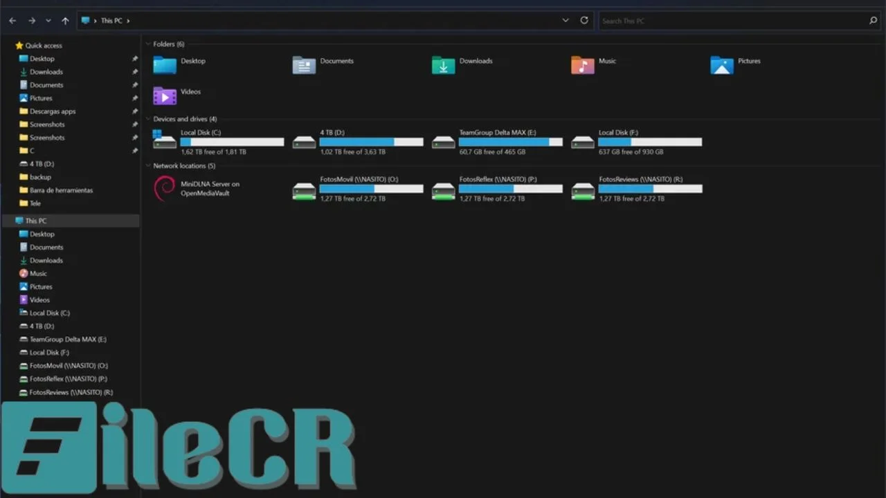The height and width of the screenshot is (498, 886).
Task: Unpin Downloads using its pin icon
Action: pyautogui.click(x=135, y=72)
